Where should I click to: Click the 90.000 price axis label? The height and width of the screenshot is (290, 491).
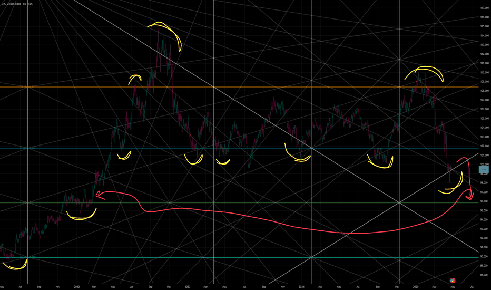[x=485, y=256]
